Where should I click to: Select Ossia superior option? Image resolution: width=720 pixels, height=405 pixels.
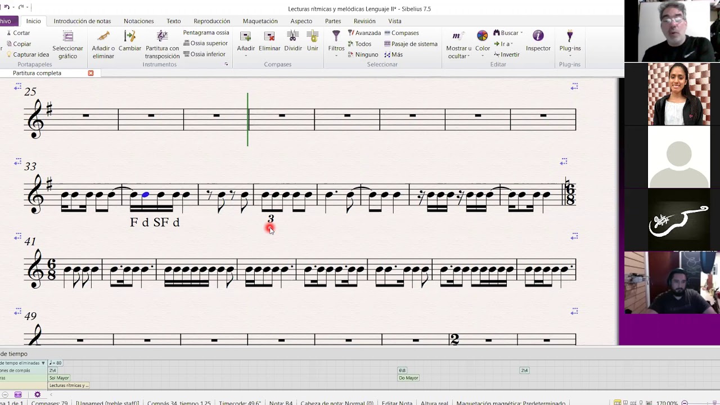click(205, 43)
